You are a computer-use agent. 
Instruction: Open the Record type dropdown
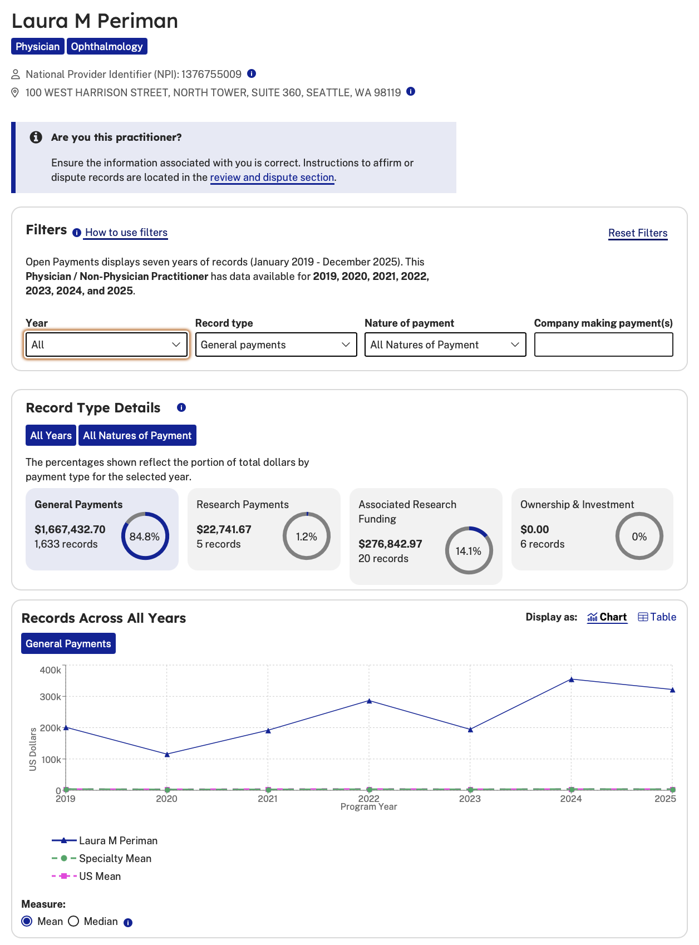point(276,344)
